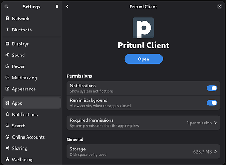Disable the Notifications permission switch
The height and width of the screenshot is (165, 226).
click(212, 88)
